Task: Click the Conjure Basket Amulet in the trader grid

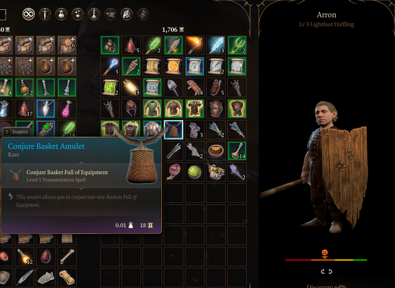Action: (174, 130)
